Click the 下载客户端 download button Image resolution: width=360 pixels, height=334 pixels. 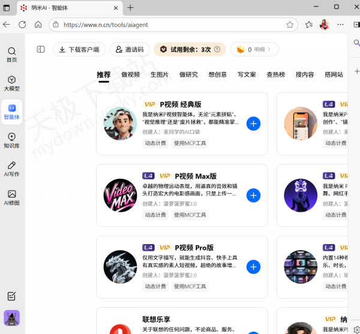80,49
